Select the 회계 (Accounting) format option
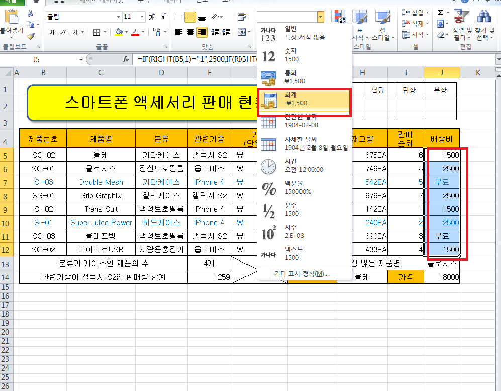Image resolution: width=501 pixels, height=391 pixels. point(303,98)
